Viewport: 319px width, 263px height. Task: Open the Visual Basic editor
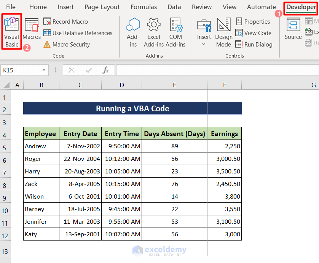(x=11, y=32)
